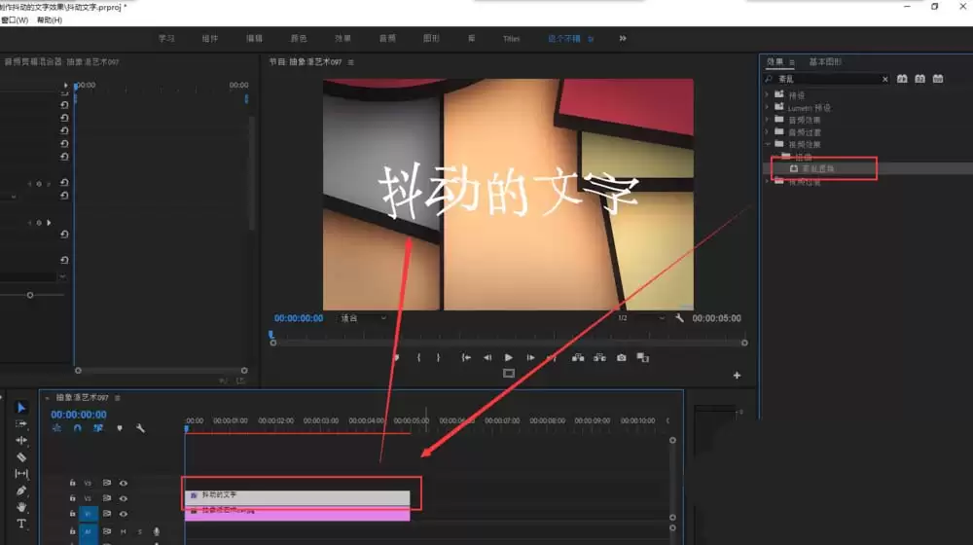Image resolution: width=973 pixels, height=545 pixels.
Task: Click the Export Frame camera icon
Action: coord(622,358)
